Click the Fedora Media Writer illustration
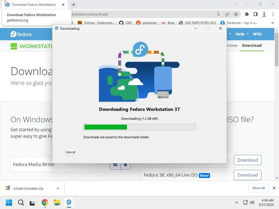 139,72
